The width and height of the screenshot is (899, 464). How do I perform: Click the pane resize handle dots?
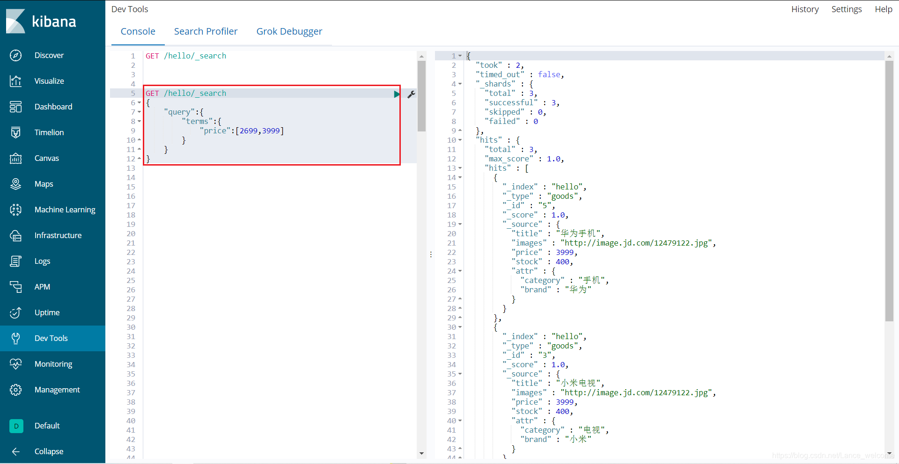coord(431,254)
